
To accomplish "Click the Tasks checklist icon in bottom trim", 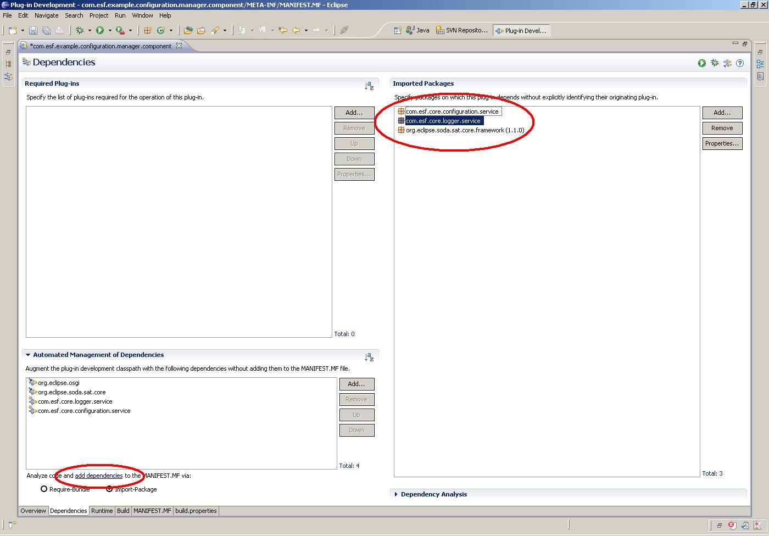I will [x=745, y=526].
